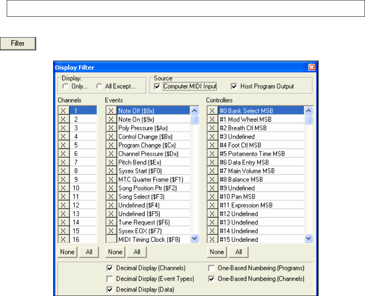This screenshot has height=296, width=365.
Task: Toggle the X mark beside Poly Pressure ($Ax)
Action: 111,128
